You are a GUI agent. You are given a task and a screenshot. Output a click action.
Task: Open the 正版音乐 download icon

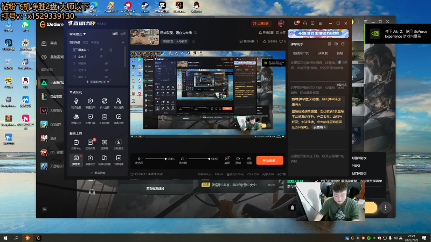point(119,142)
